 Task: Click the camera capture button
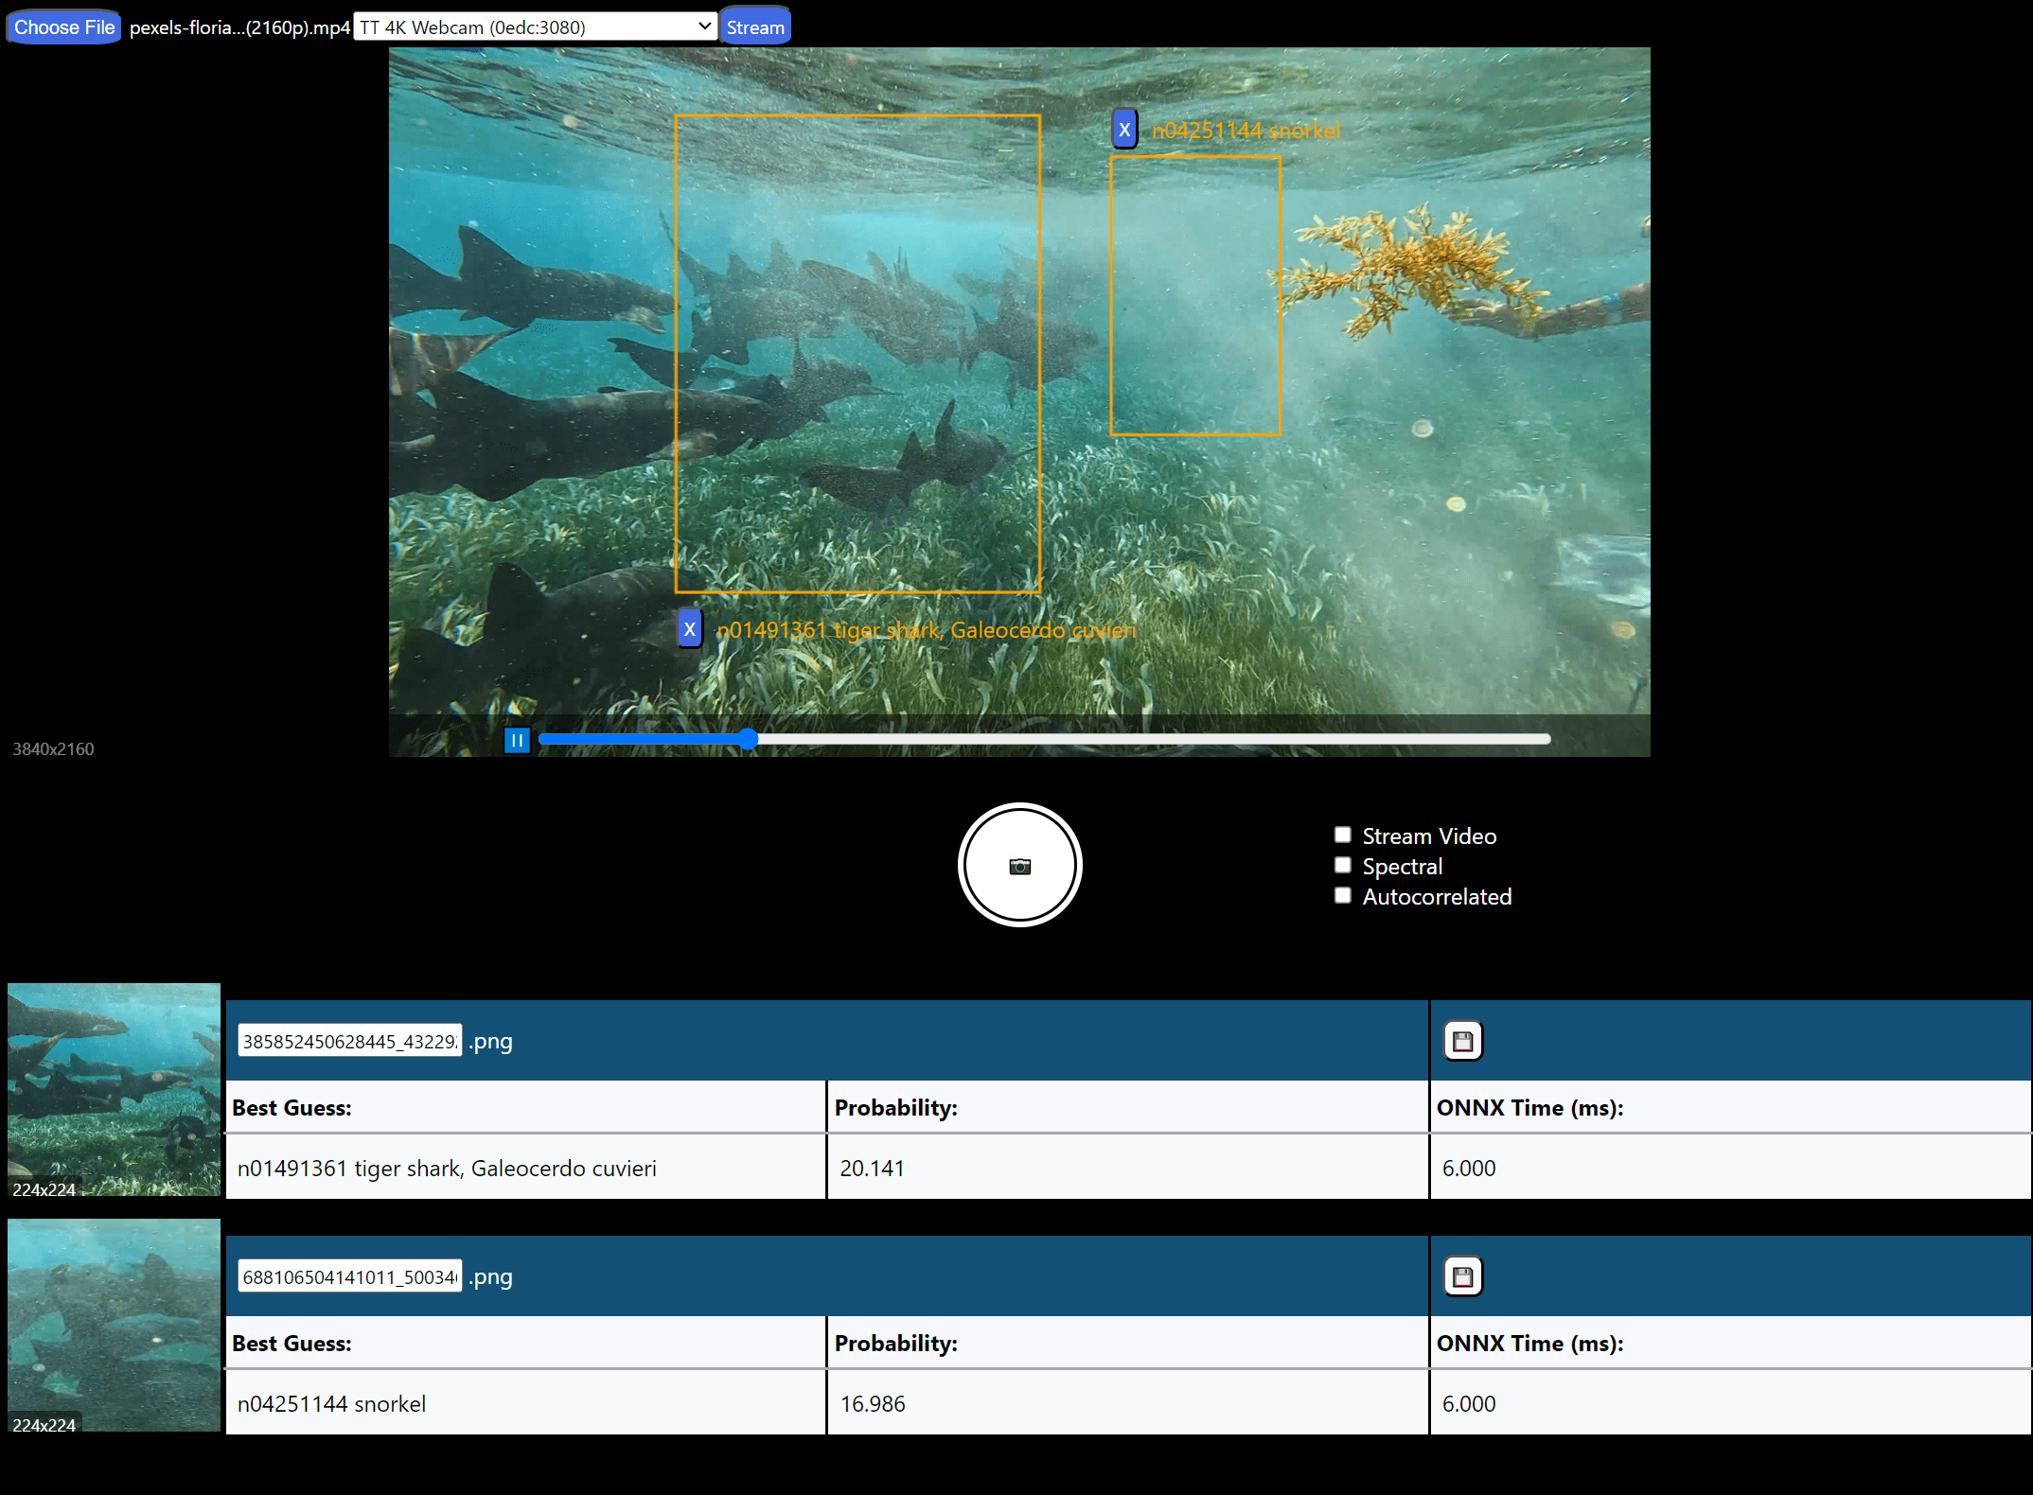click(1019, 864)
